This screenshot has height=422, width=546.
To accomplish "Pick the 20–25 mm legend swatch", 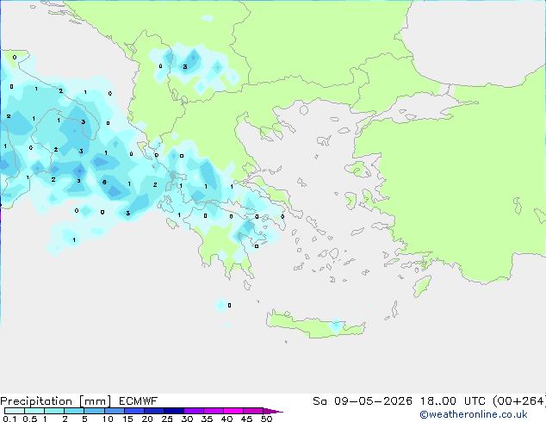I will (x=153, y=411).
